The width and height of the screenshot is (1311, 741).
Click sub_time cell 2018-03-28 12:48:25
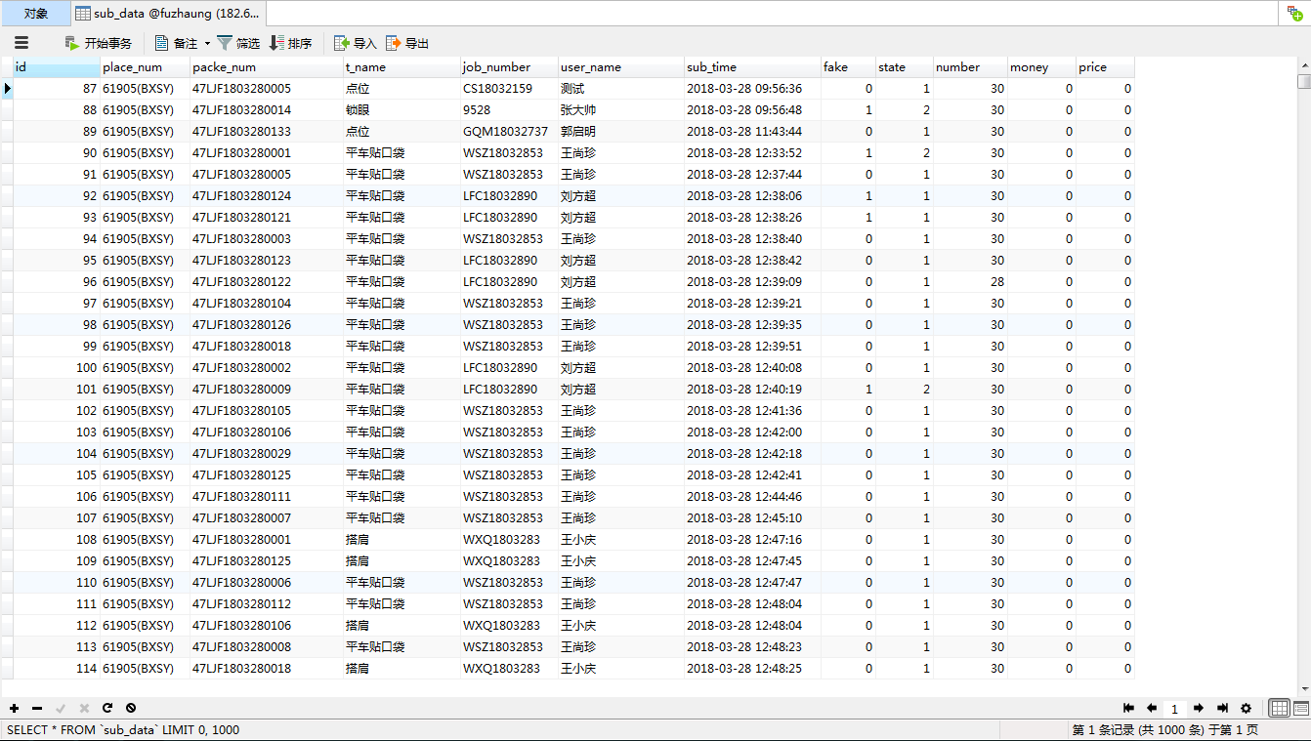tap(752, 669)
